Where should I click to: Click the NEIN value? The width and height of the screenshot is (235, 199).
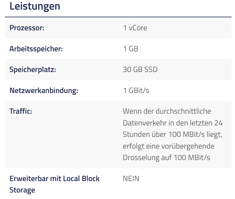coord(131,179)
